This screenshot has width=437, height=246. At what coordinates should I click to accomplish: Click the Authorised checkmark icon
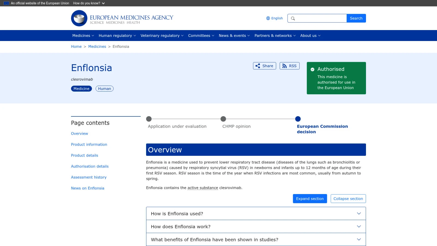pyautogui.click(x=312, y=69)
